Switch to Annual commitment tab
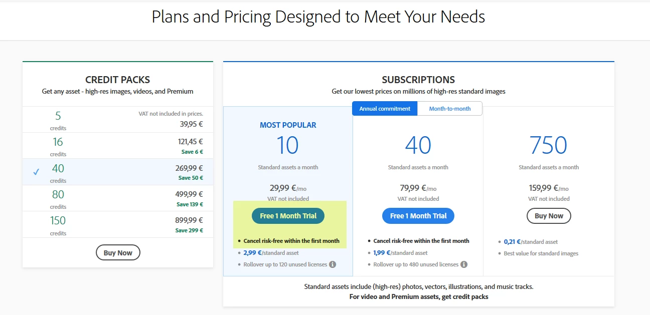Viewport: 650px width, 315px height. pyautogui.click(x=385, y=109)
